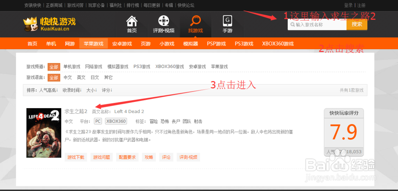The height and width of the screenshot is (191, 398).
Task: Select 模拟器 in orange nav bar
Action: point(191,44)
